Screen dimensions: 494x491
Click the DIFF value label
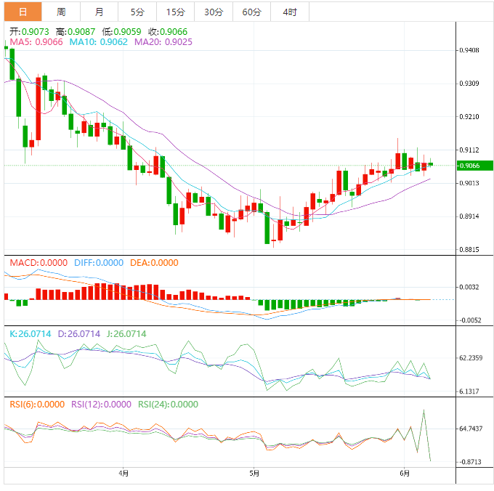(98, 263)
